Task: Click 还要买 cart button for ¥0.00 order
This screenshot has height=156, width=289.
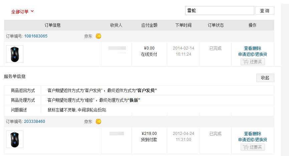Action: coord(253,62)
